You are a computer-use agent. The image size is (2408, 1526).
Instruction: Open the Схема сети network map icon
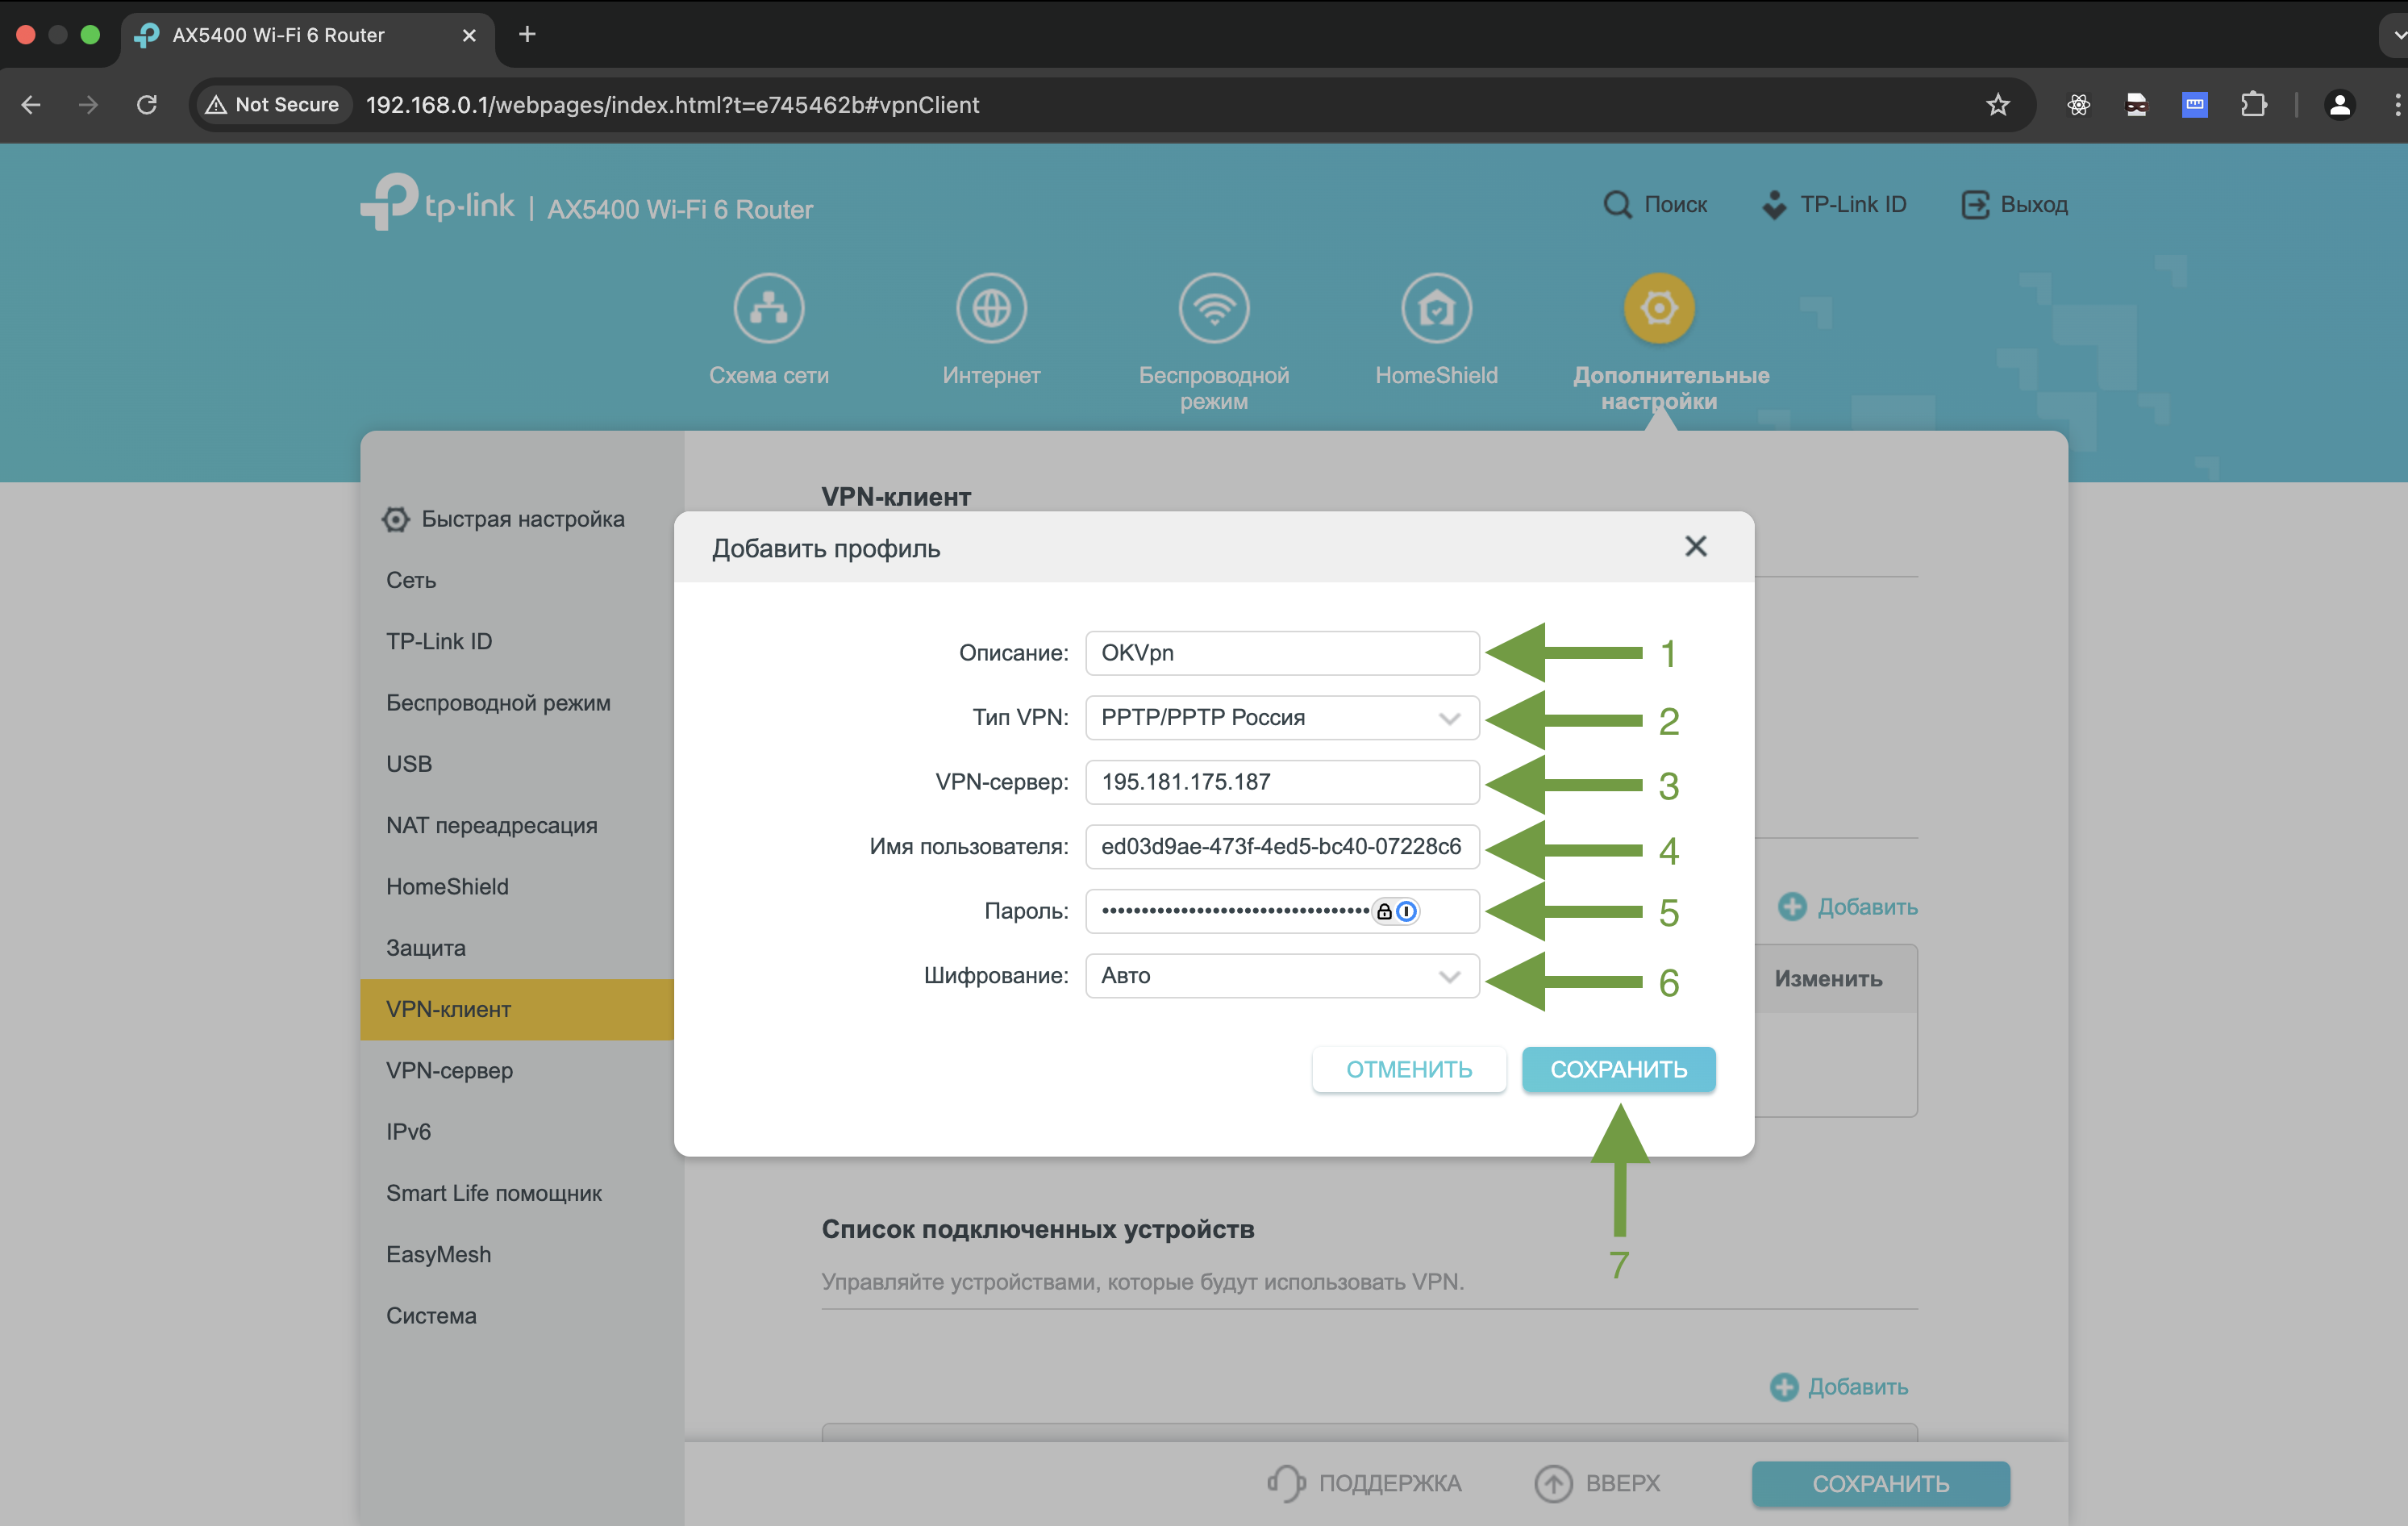[x=768, y=308]
